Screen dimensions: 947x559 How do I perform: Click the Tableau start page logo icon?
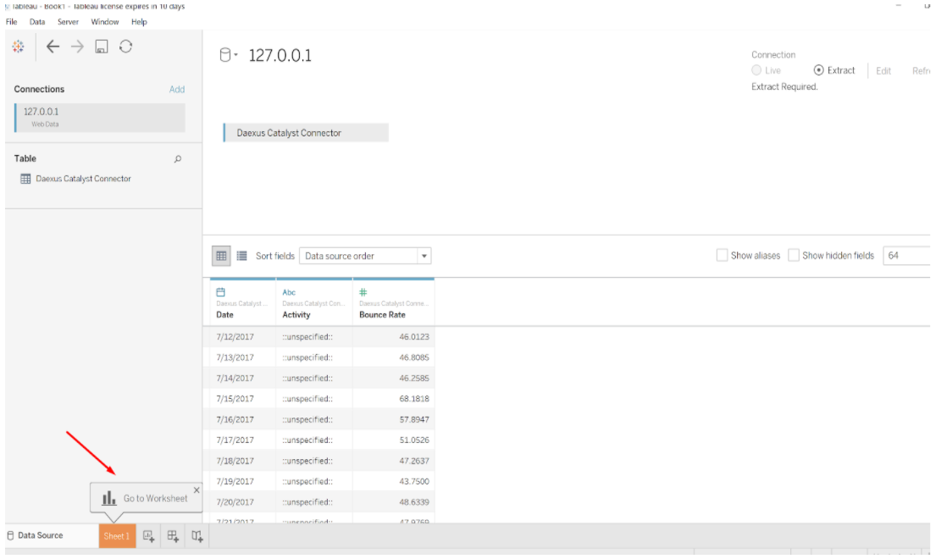(x=18, y=47)
